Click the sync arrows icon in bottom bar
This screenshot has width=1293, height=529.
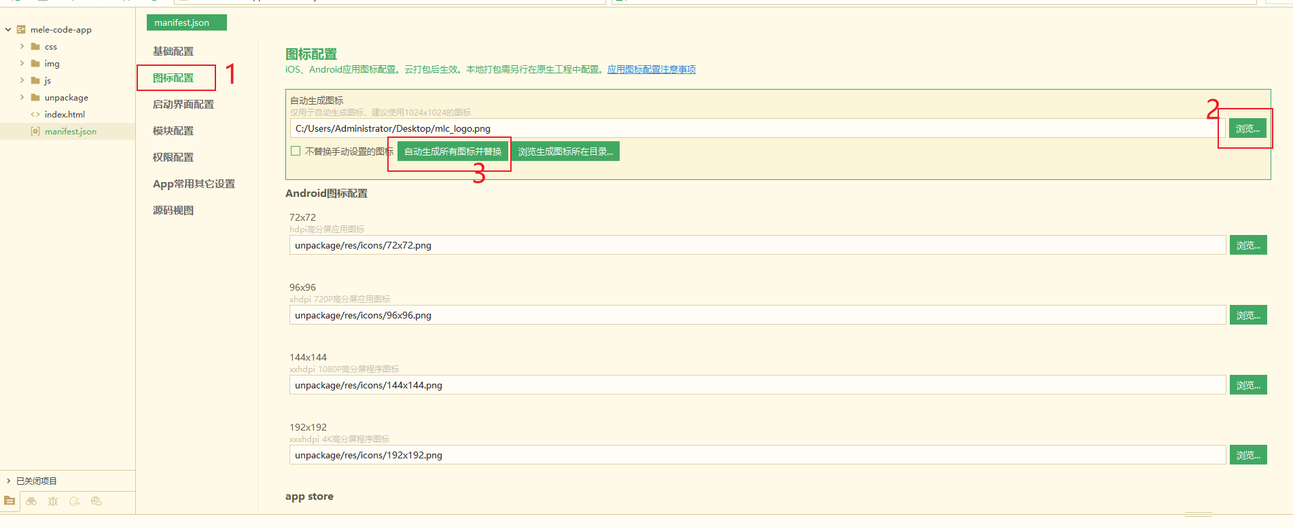[x=75, y=501]
